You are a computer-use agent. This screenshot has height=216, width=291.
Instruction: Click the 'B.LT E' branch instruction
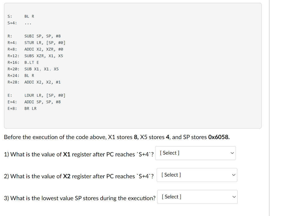tap(32, 62)
